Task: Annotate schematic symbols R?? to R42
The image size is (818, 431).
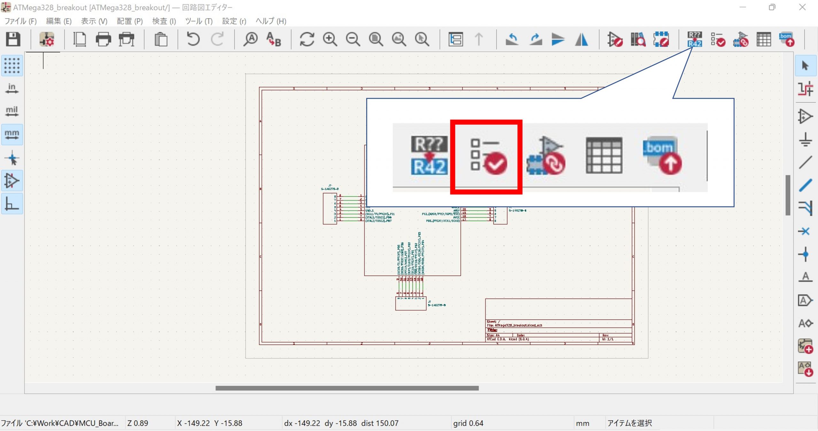Action: 695,39
